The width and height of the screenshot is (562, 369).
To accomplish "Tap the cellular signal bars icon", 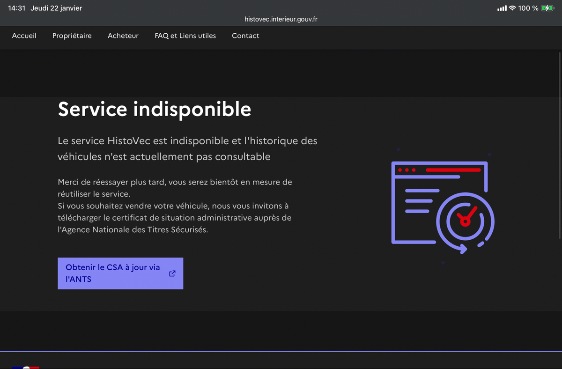I will [x=502, y=8].
